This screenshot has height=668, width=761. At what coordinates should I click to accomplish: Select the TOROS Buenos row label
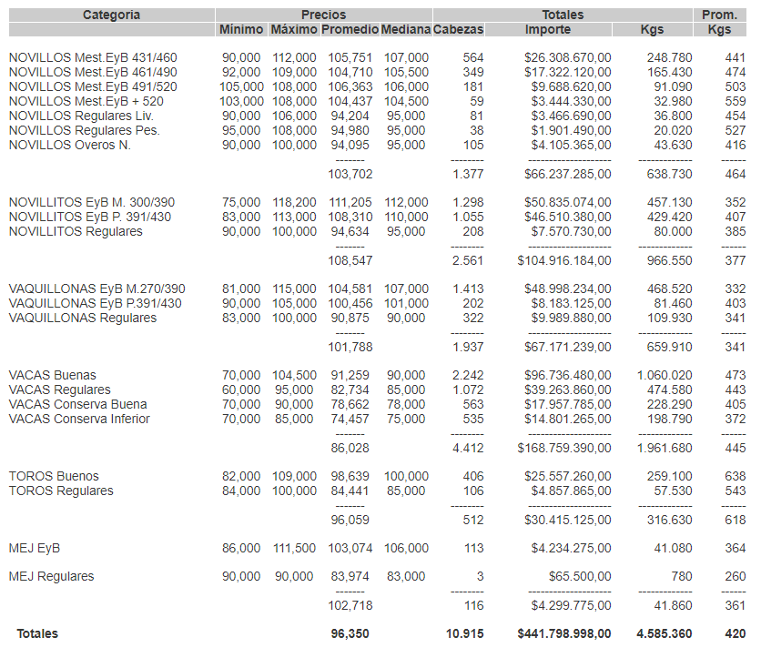(54, 476)
